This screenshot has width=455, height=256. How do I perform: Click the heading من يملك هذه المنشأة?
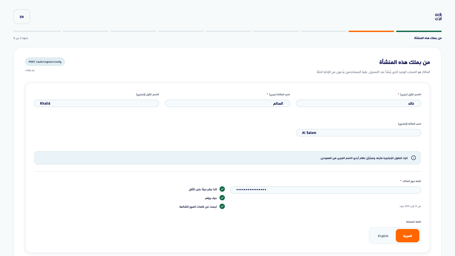click(x=405, y=62)
